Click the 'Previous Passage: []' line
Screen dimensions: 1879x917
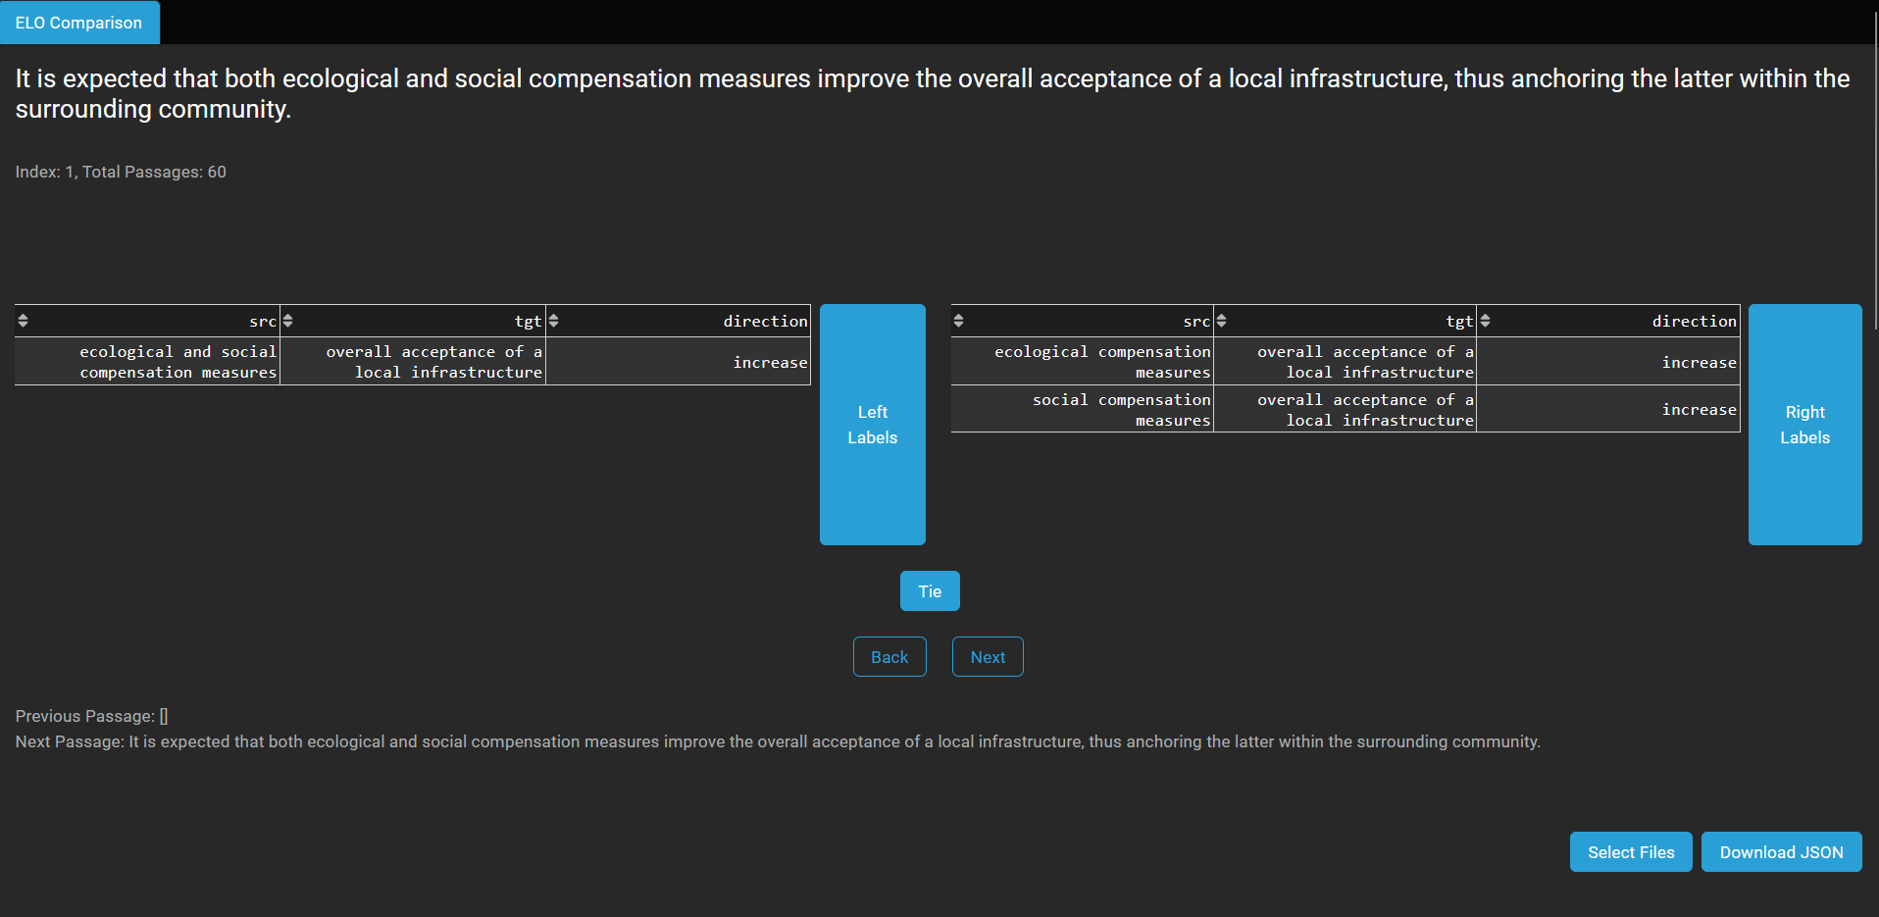[x=91, y=716]
